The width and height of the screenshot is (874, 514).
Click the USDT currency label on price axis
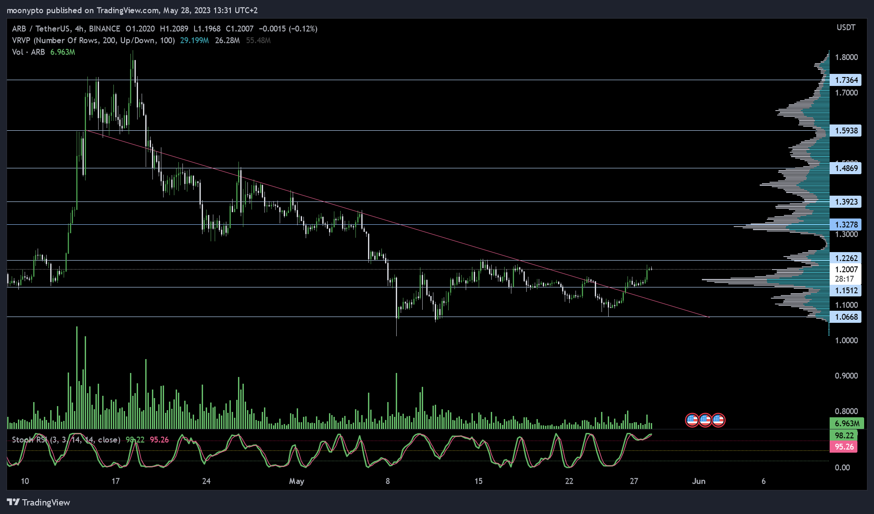[846, 28]
